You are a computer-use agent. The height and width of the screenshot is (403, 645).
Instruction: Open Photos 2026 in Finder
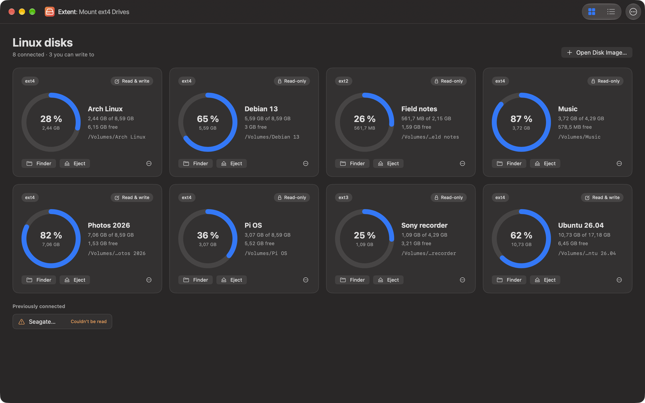point(39,280)
